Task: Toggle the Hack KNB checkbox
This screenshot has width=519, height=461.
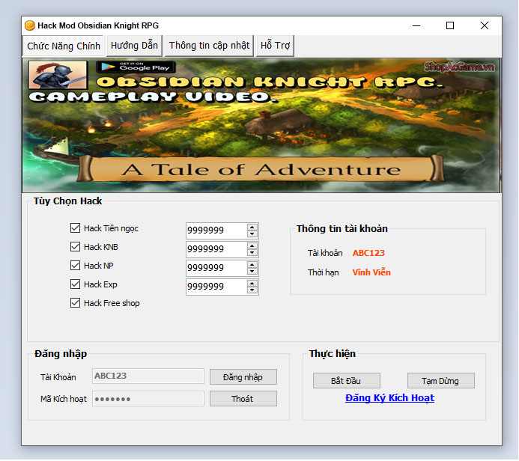Action: click(x=75, y=247)
